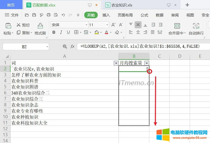The width and height of the screenshot is (210, 143).
Task: Toggle Italic formatting
Action: click(61, 32)
